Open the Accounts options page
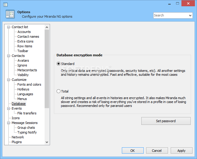 coord(24,32)
